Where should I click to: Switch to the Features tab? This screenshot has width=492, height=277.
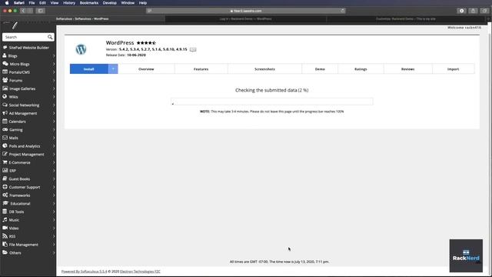201,68
